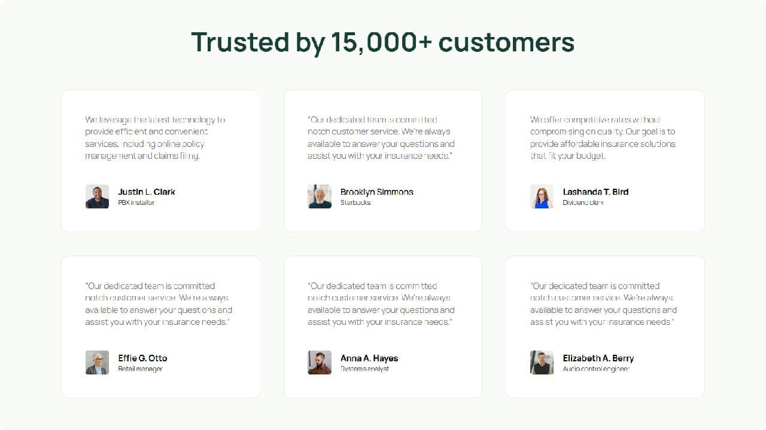The height and width of the screenshot is (430, 766).
Task: Click the "Systems analyst" subtitle text
Action: coord(364,368)
